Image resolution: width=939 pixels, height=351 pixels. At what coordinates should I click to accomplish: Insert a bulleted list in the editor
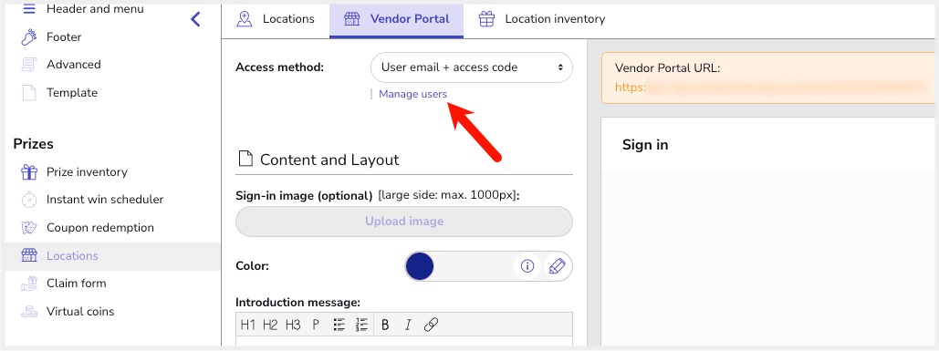339,325
